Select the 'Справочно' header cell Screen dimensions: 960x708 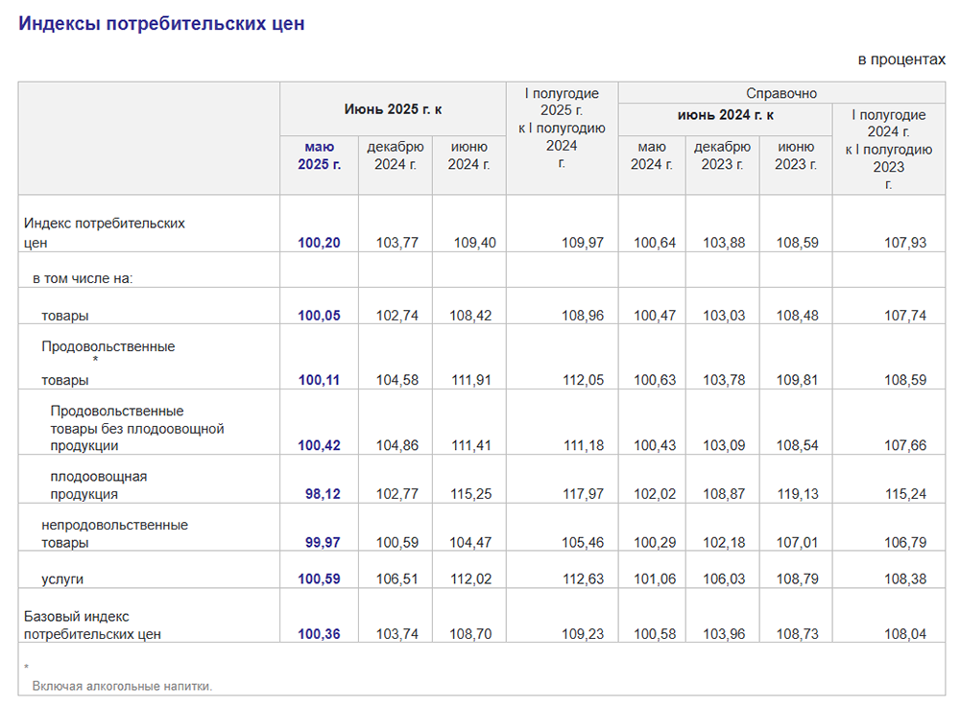(781, 93)
